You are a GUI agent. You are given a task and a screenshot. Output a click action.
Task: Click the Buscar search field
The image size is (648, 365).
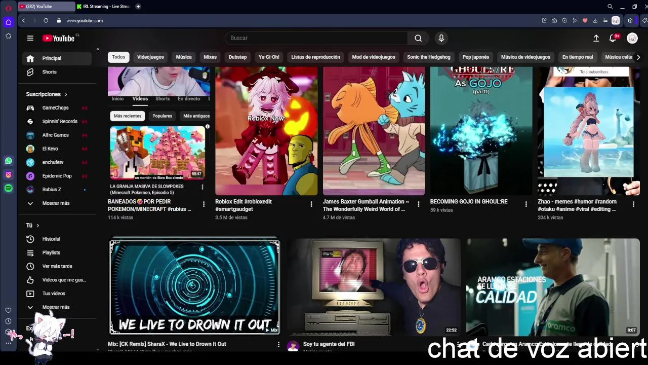click(x=316, y=38)
